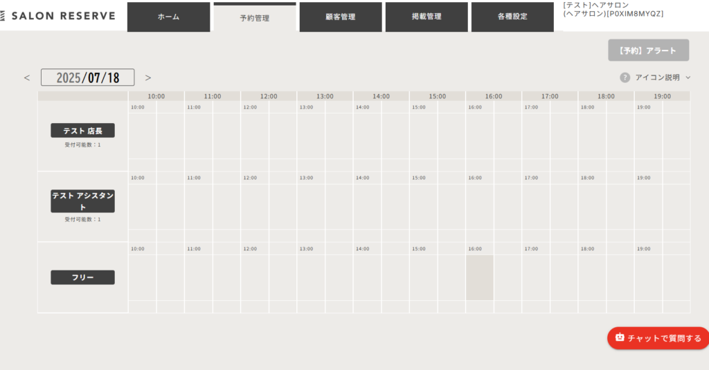Go to next day with right arrow

coord(148,78)
